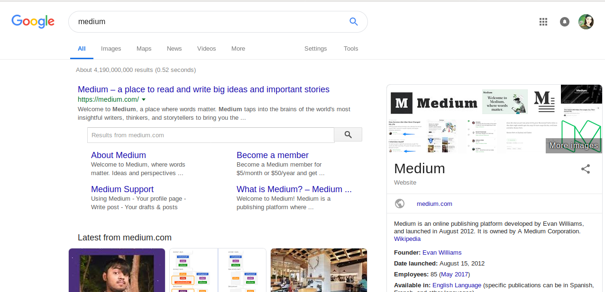Viewport: 605px width, 292px height.
Task: Open the Medium Support sitelink
Action: [122, 189]
